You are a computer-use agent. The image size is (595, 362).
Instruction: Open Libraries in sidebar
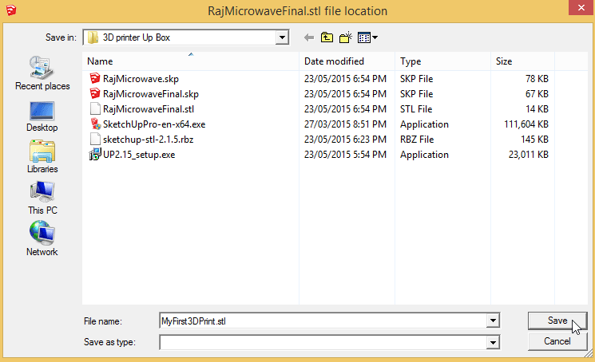click(x=42, y=156)
